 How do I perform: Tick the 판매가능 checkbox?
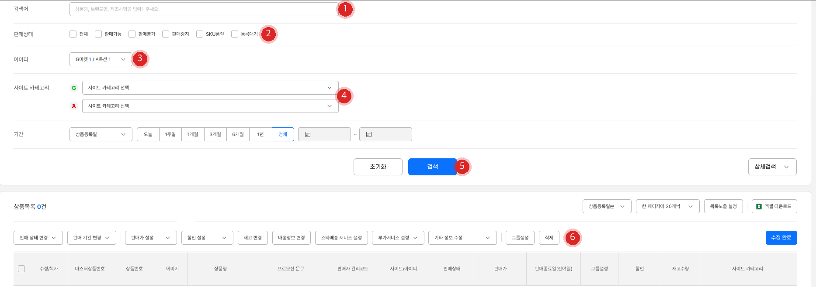tap(98, 34)
